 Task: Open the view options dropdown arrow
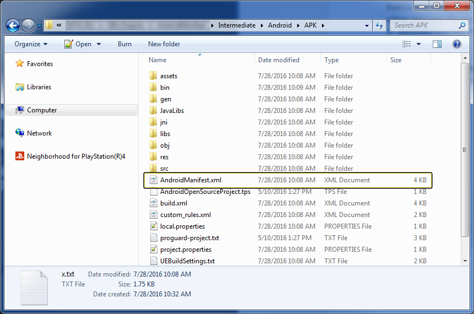point(419,44)
